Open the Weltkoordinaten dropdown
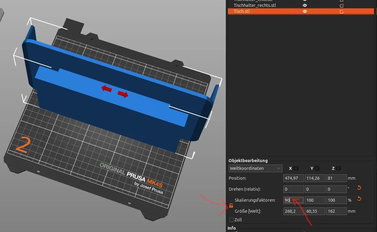This screenshot has height=232, width=377. click(255, 168)
